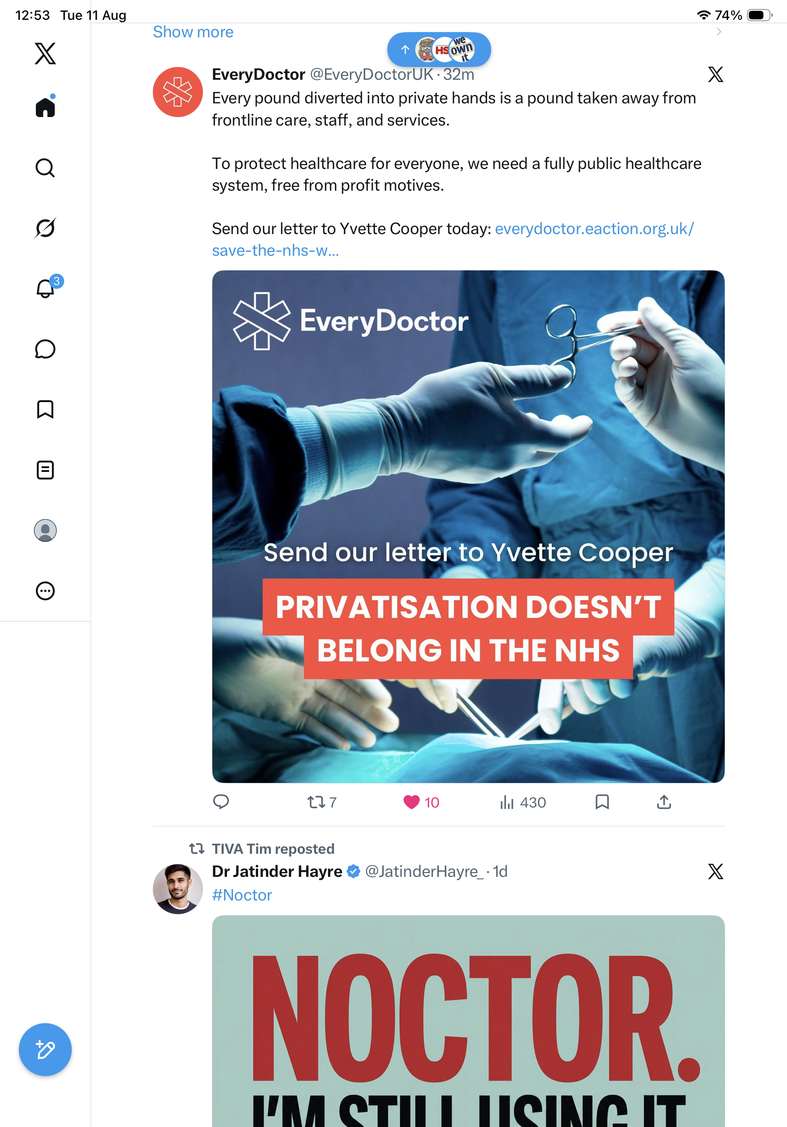
Task: Expand the More options circle menu
Action: click(x=45, y=591)
